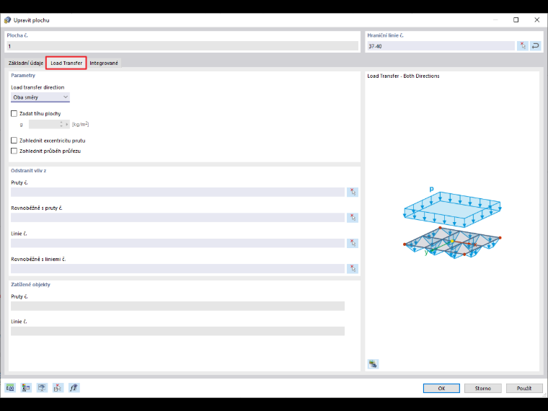Click the Zatížené objekty heading
Viewport: 548px width, 411px height.
(x=30, y=285)
